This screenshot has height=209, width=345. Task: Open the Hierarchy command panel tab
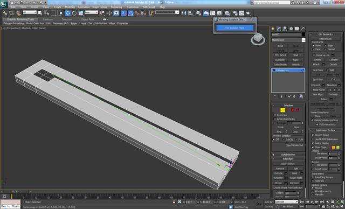pyautogui.click(x=285, y=29)
